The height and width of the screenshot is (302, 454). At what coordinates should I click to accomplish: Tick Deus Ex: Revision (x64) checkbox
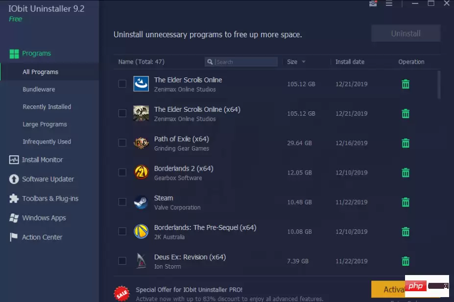pyautogui.click(x=122, y=261)
